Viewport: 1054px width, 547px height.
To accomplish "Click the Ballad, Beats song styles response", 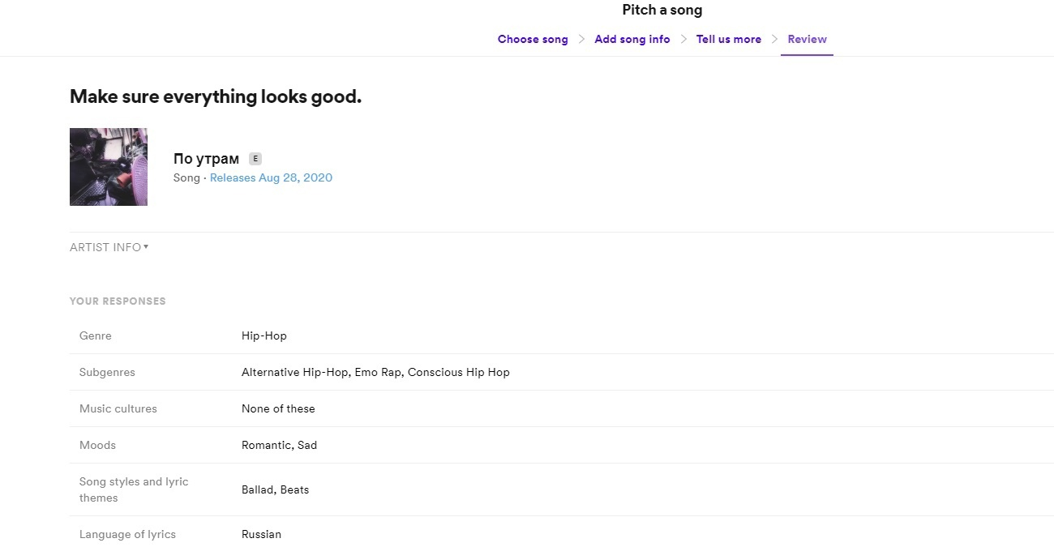I will point(275,489).
